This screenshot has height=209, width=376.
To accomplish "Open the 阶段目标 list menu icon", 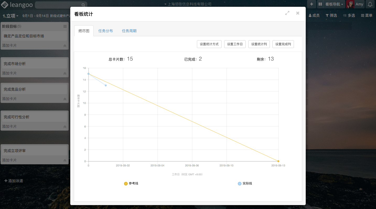I will click(x=65, y=26).
